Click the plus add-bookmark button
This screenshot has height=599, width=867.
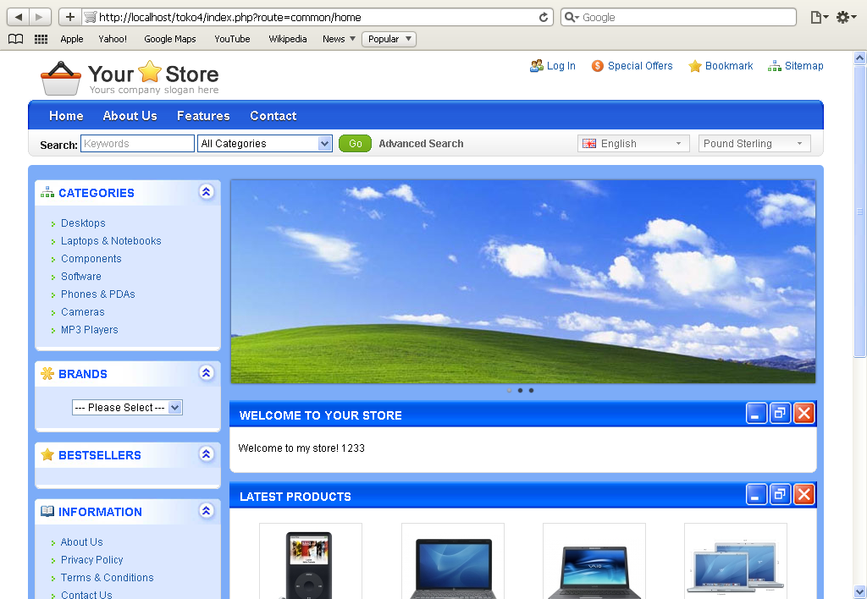(70, 17)
